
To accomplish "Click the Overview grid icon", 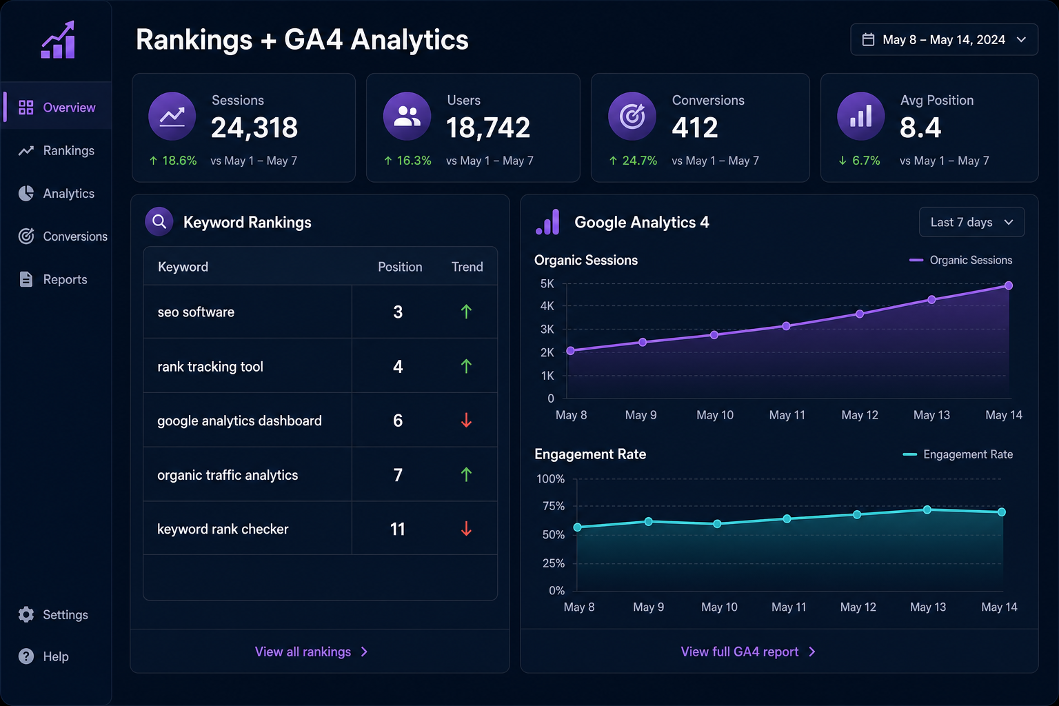I will [26, 108].
